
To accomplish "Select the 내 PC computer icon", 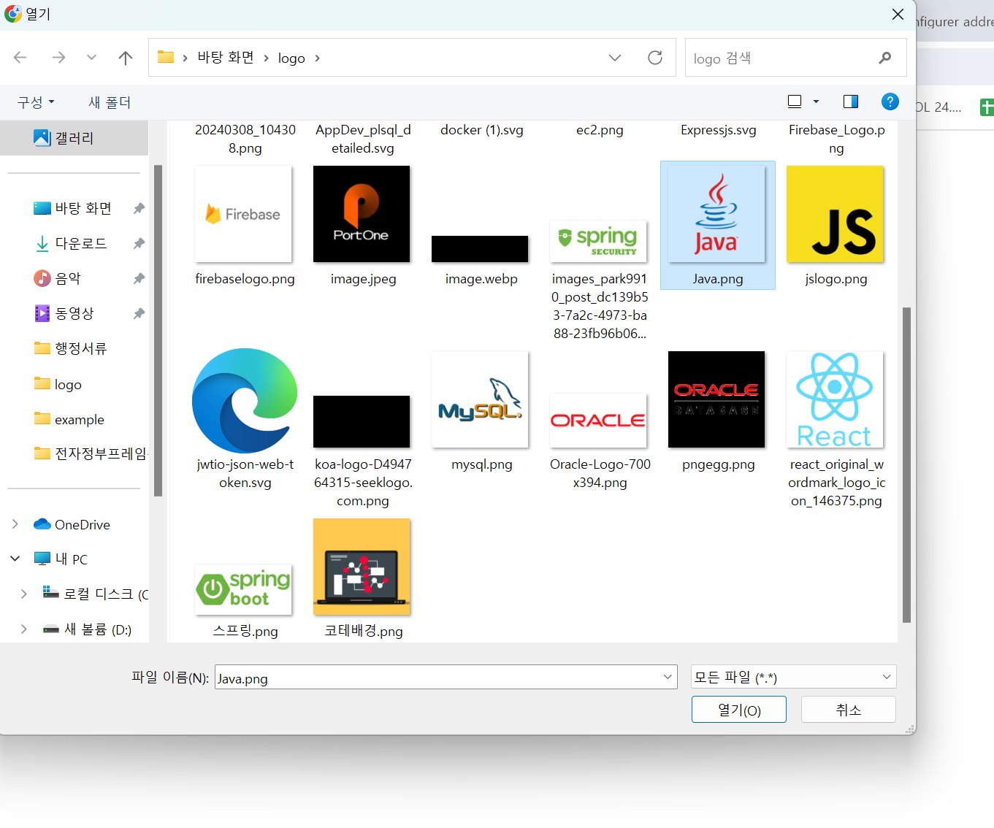I will 42,559.
